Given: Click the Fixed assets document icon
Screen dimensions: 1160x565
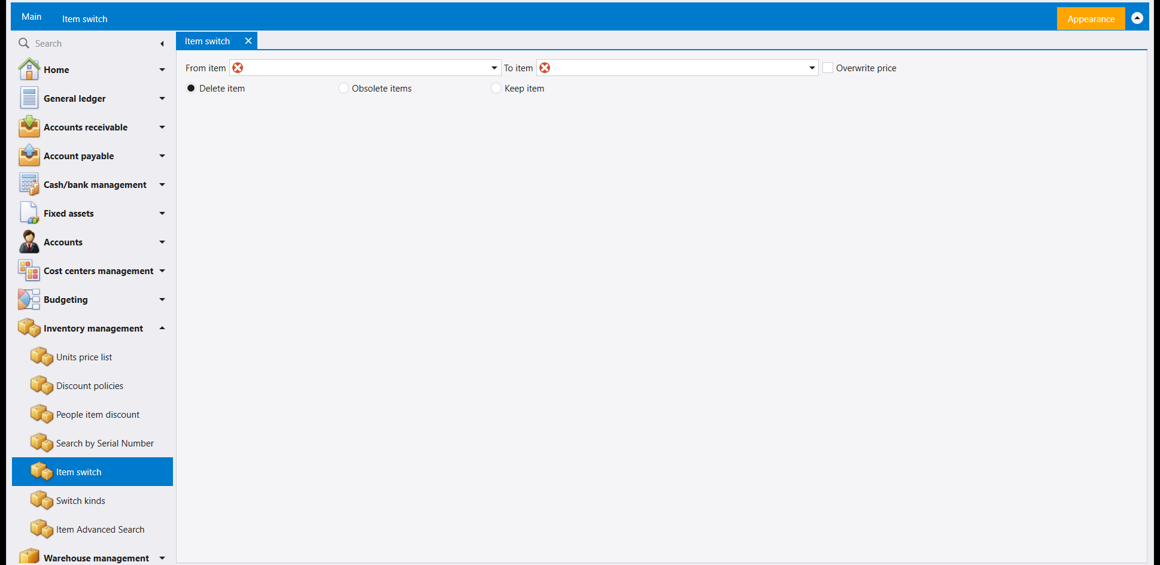Looking at the screenshot, I should [29, 213].
